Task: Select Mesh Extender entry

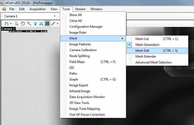Action: tap(157, 57)
